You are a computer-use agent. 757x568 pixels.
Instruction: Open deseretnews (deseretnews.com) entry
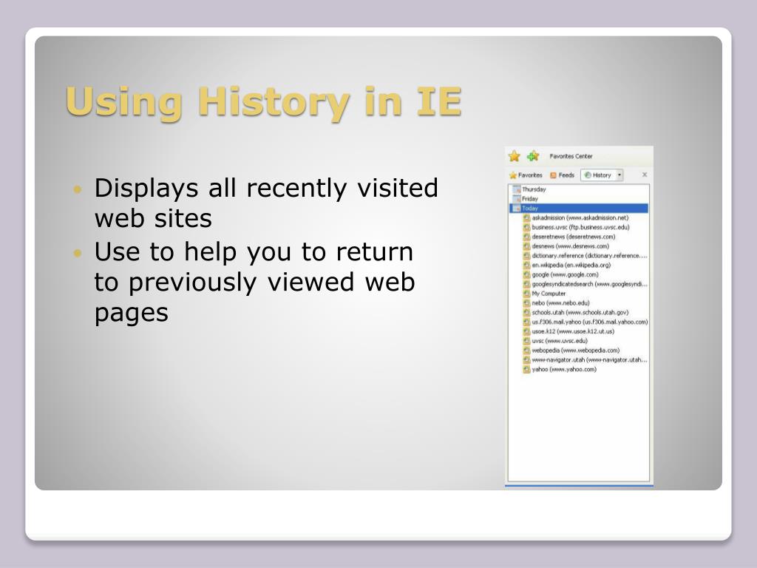click(x=570, y=237)
